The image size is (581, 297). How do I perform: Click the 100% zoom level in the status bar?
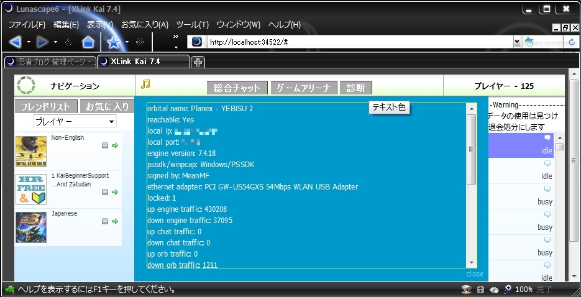point(524,289)
